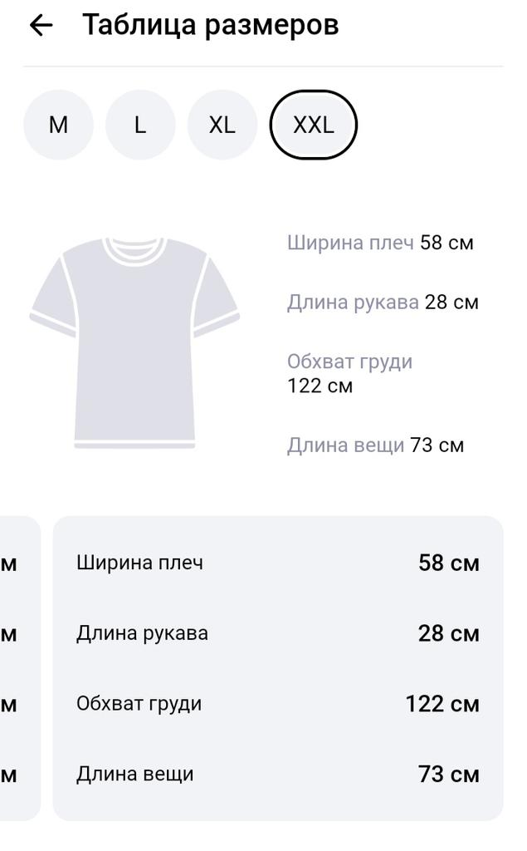Viewport: 527px width, 851px height.
Task: Tap "Ширина плеч" label beside the t-shirt illustration
Action: pos(350,243)
